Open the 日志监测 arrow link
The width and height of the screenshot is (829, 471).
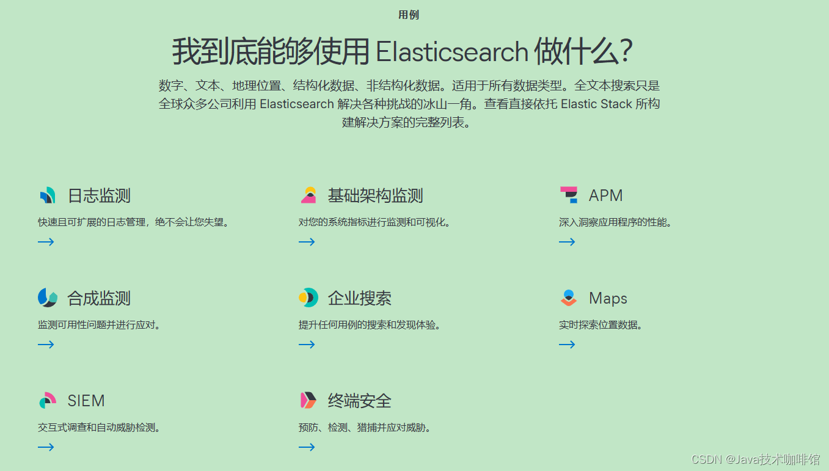(x=46, y=241)
